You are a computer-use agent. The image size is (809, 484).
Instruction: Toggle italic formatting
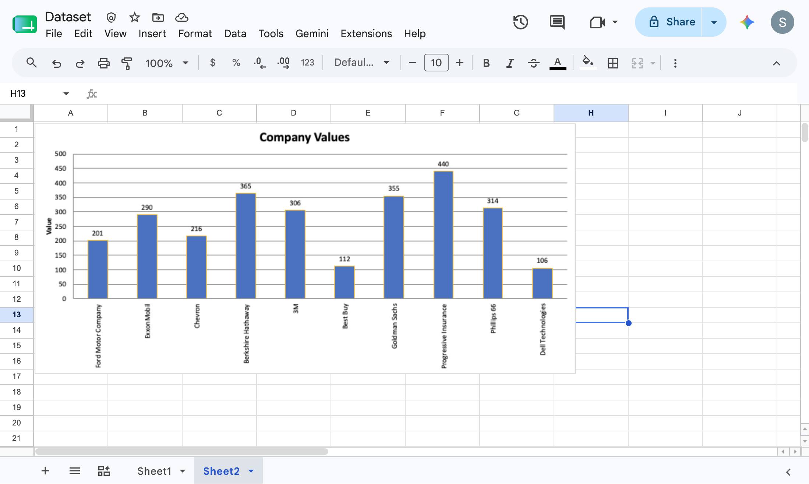(x=510, y=63)
